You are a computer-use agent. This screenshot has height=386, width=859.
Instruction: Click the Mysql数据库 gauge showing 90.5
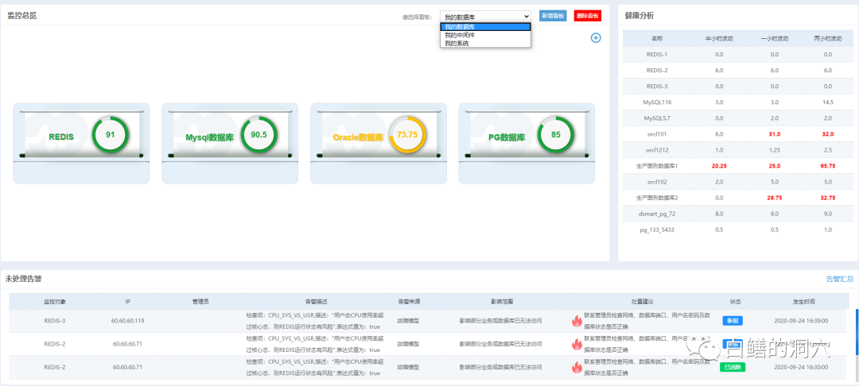click(258, 135)
